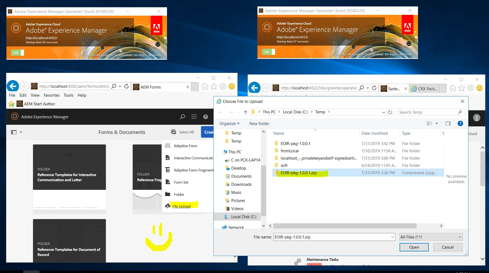The image size is (489, 273).
Task: Click Open button in file dialog
Action: [414, 247]
